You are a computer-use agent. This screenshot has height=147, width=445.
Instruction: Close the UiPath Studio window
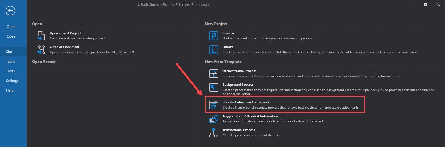438,4
